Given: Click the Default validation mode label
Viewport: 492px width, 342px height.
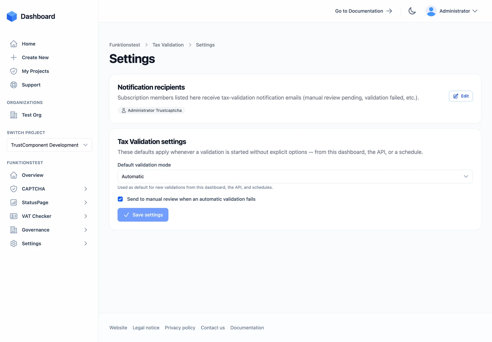Looking at the screenshot, I should [x=144, y=165].
